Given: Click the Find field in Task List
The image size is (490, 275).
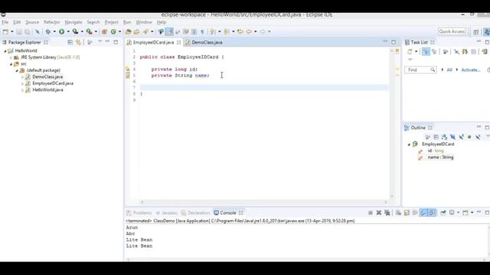Looking at the screenshot, I should coord(420,70).
